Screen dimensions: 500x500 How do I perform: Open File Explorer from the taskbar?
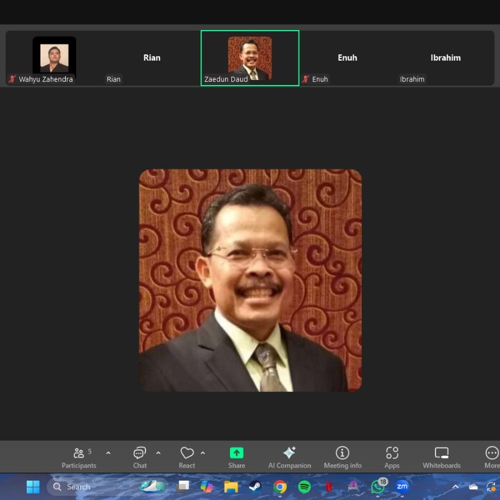[x=231, y=487]
